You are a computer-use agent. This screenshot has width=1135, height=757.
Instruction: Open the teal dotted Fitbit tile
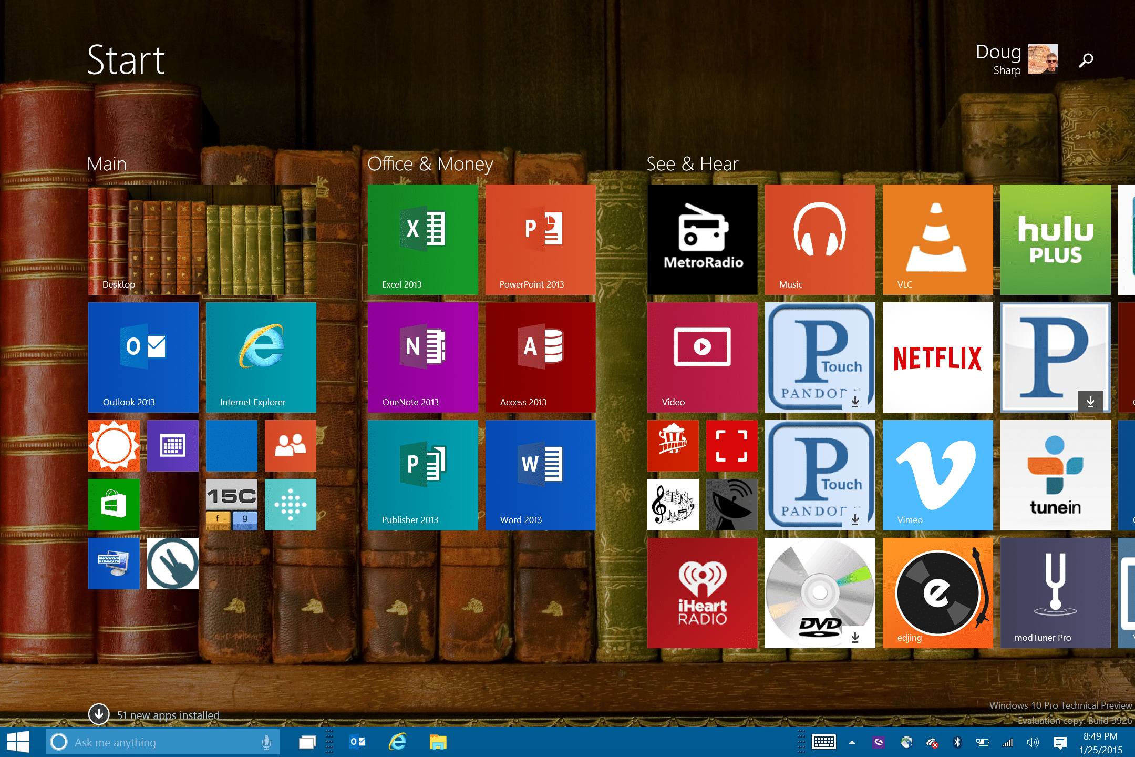[x=291, y=505]
